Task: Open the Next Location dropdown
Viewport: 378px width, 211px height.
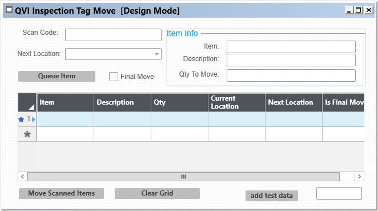Action: point(156,54)
